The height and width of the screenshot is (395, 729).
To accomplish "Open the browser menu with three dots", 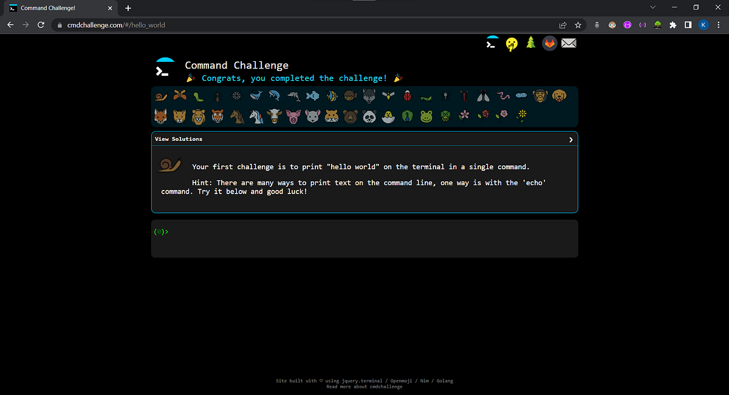I will (718, 25).
